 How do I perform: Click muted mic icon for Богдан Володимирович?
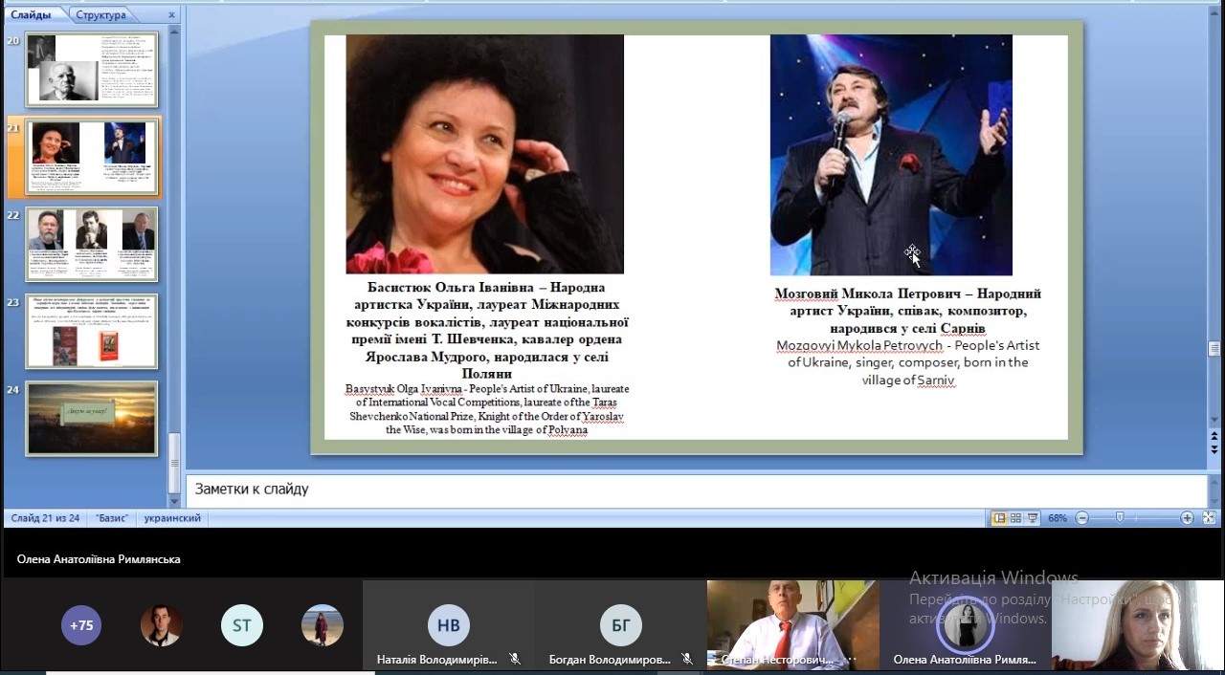[x=686, y=659]
